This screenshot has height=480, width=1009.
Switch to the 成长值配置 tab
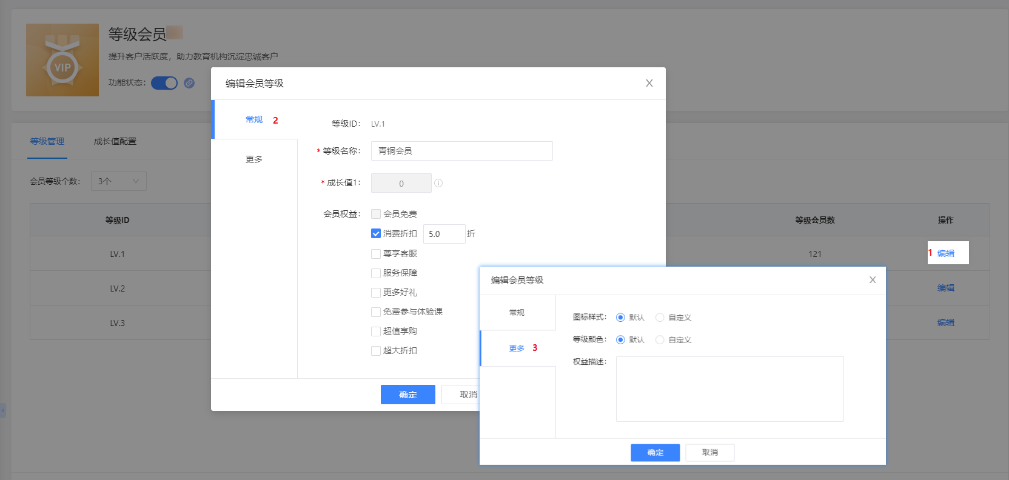115,141
